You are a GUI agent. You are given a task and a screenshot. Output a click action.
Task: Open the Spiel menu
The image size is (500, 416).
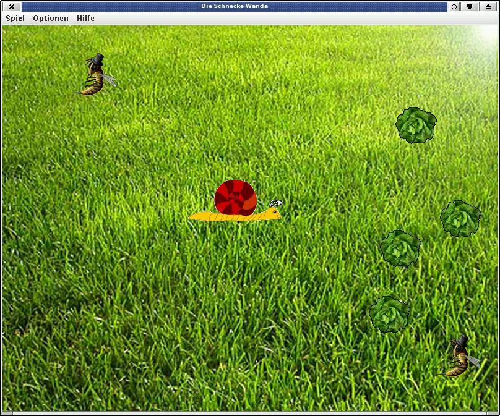[x=15, y=19]
